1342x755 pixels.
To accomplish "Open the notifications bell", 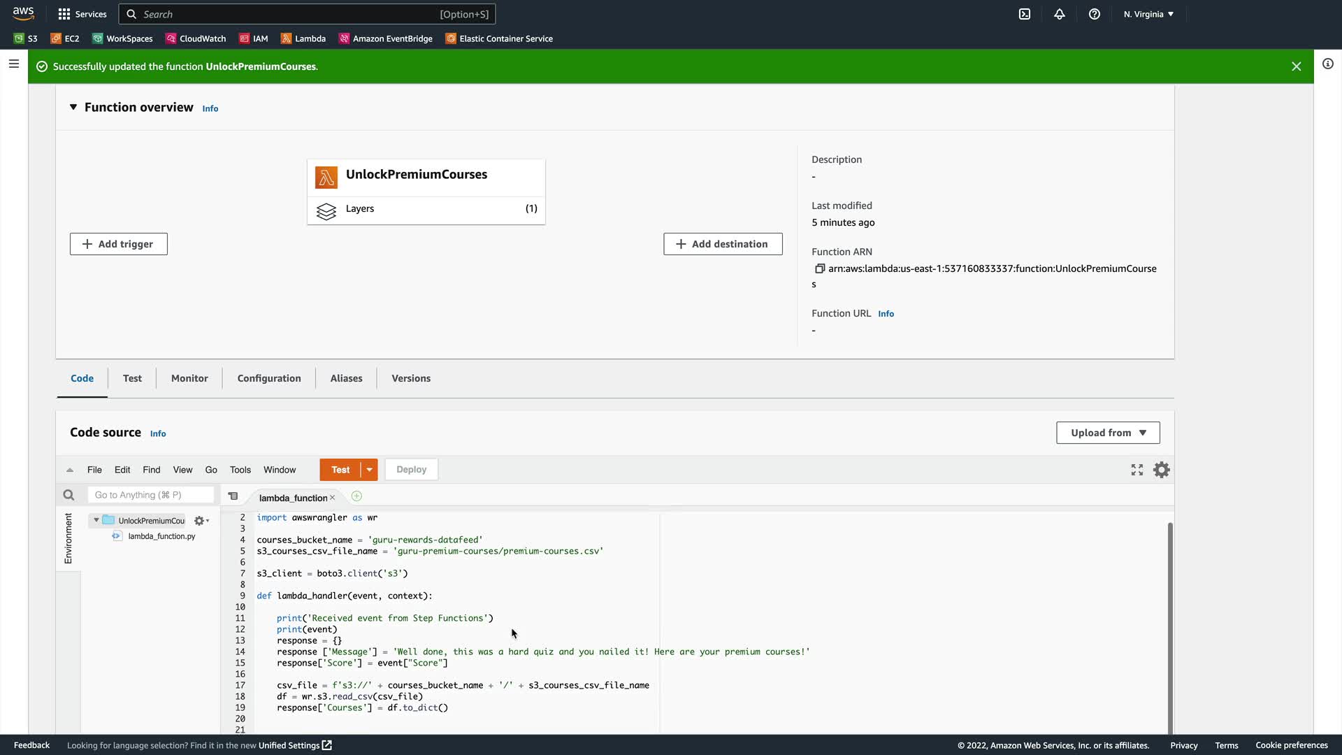I will pos(1060,14).
